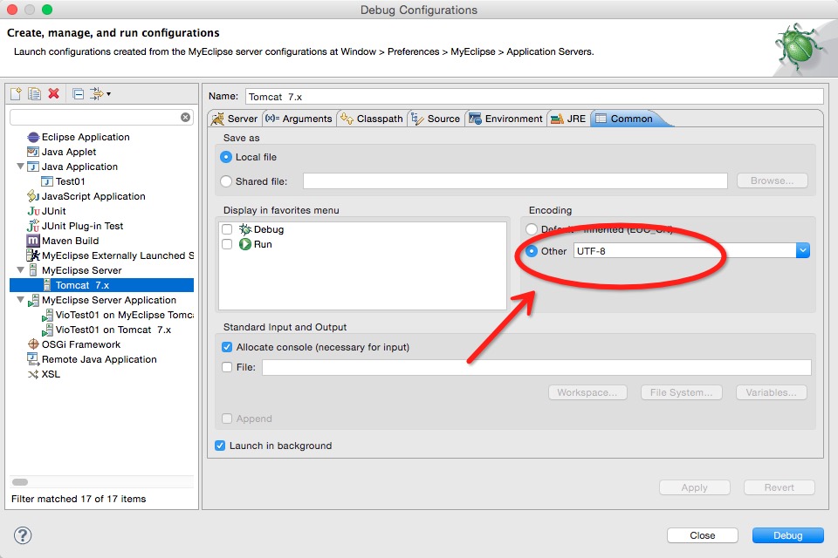The image size is (838, 558).
Task: Click the Close button
Action: [702, 535]
